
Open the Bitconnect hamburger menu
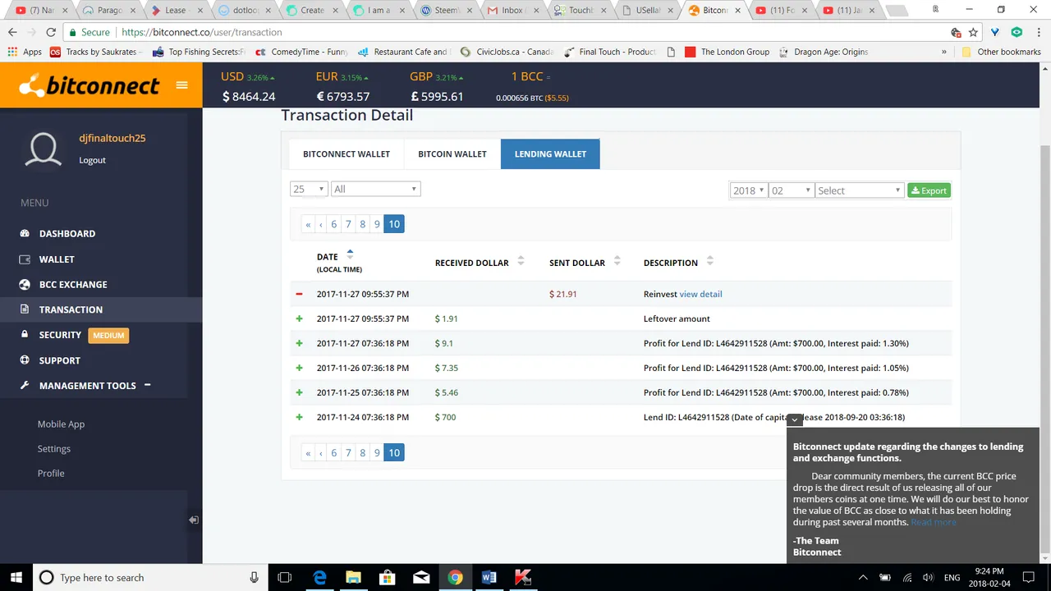point(182,85)
